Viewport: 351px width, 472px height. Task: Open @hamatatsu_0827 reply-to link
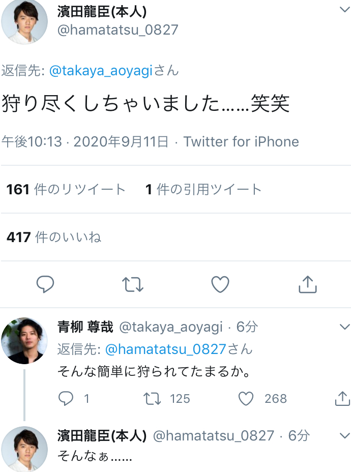(x=165, y=349)
